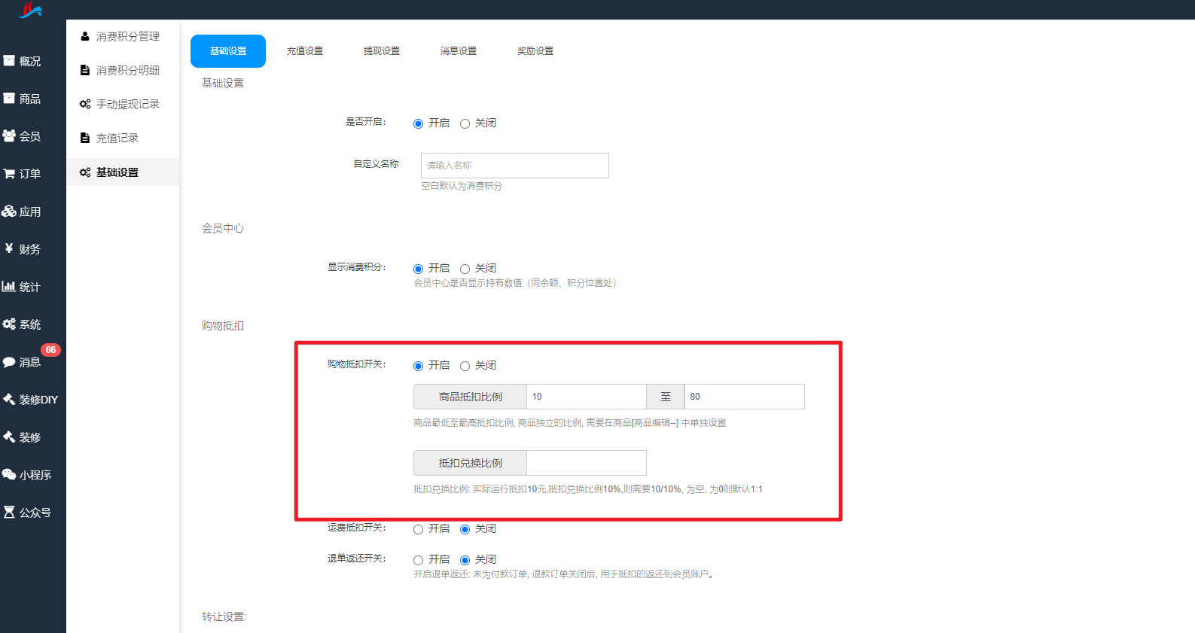
Task: Open 概况 overview icon in sidebar
Action: tap(9, 60)
